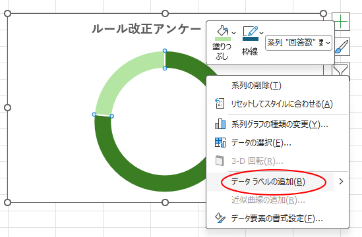
Task: Choose 系列の削除(I) from context menu
Action: [278, 86]
